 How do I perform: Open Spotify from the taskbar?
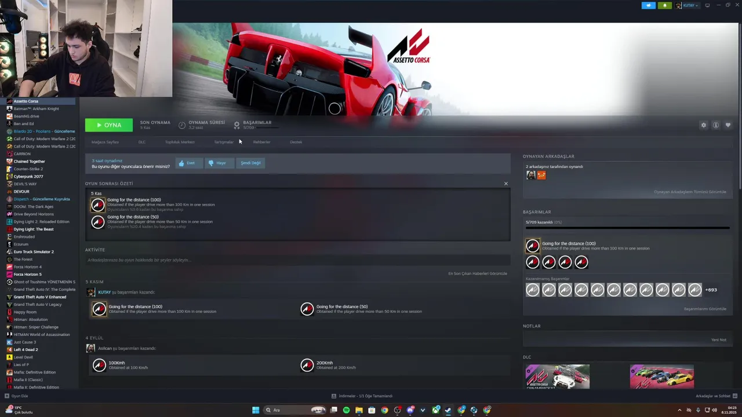click(x=346, y=410)
